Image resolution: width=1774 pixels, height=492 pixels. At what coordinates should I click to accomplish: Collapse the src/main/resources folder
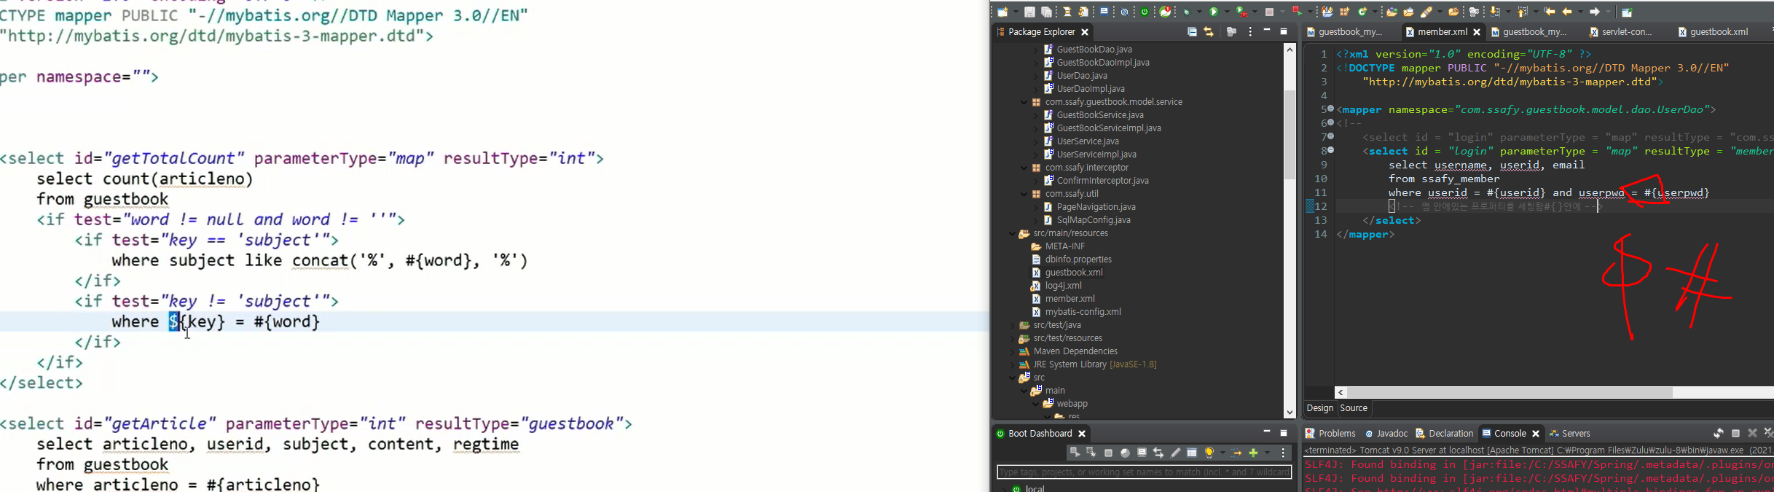coord(1012,234)
